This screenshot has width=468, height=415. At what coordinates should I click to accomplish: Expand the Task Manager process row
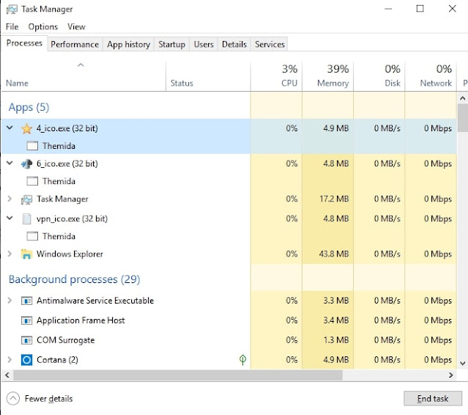pos(10,199)
